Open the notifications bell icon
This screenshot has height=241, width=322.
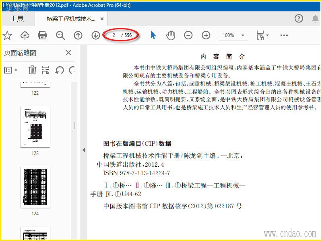(x=315, y=18)
